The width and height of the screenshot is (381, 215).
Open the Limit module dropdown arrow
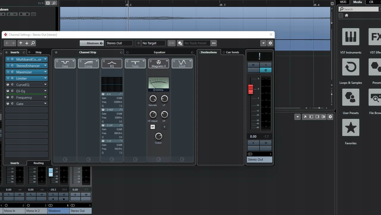(190, 61)
